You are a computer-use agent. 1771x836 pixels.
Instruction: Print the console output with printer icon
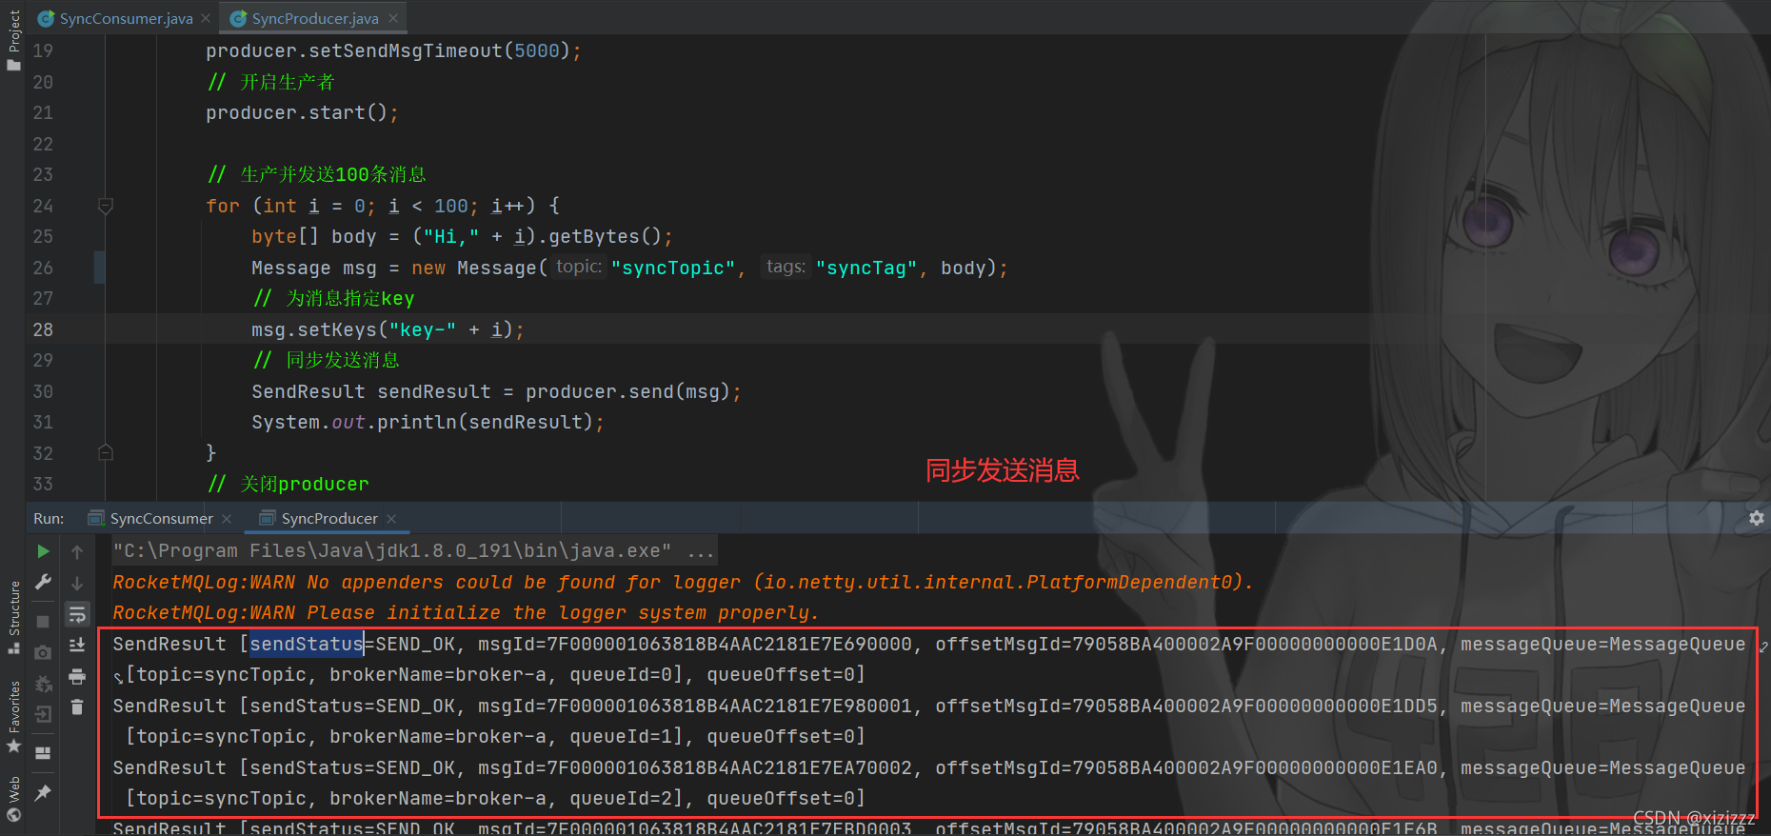77,676
